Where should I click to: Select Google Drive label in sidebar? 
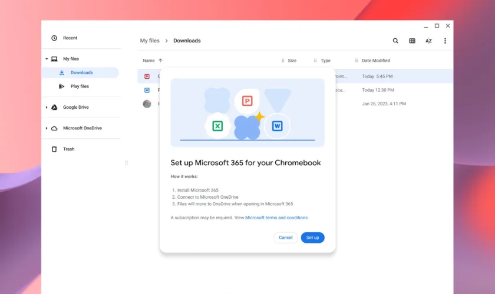pyautogui.click(x=76, y=107)
